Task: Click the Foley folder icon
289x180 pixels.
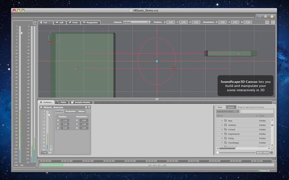Action: pyautogui.click(x=225, y=138)
